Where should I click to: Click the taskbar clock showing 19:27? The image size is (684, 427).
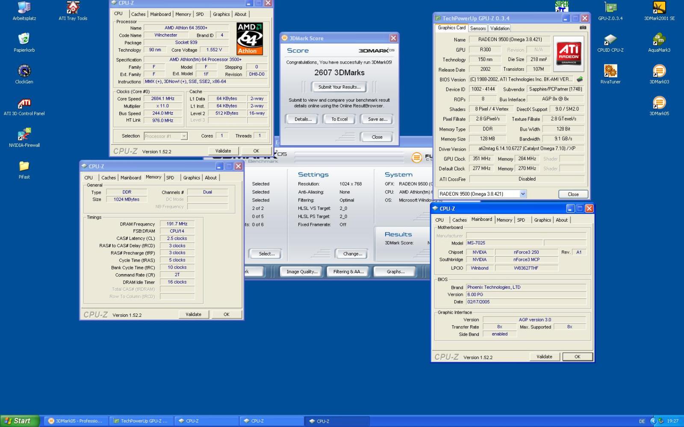pos(673,421)
